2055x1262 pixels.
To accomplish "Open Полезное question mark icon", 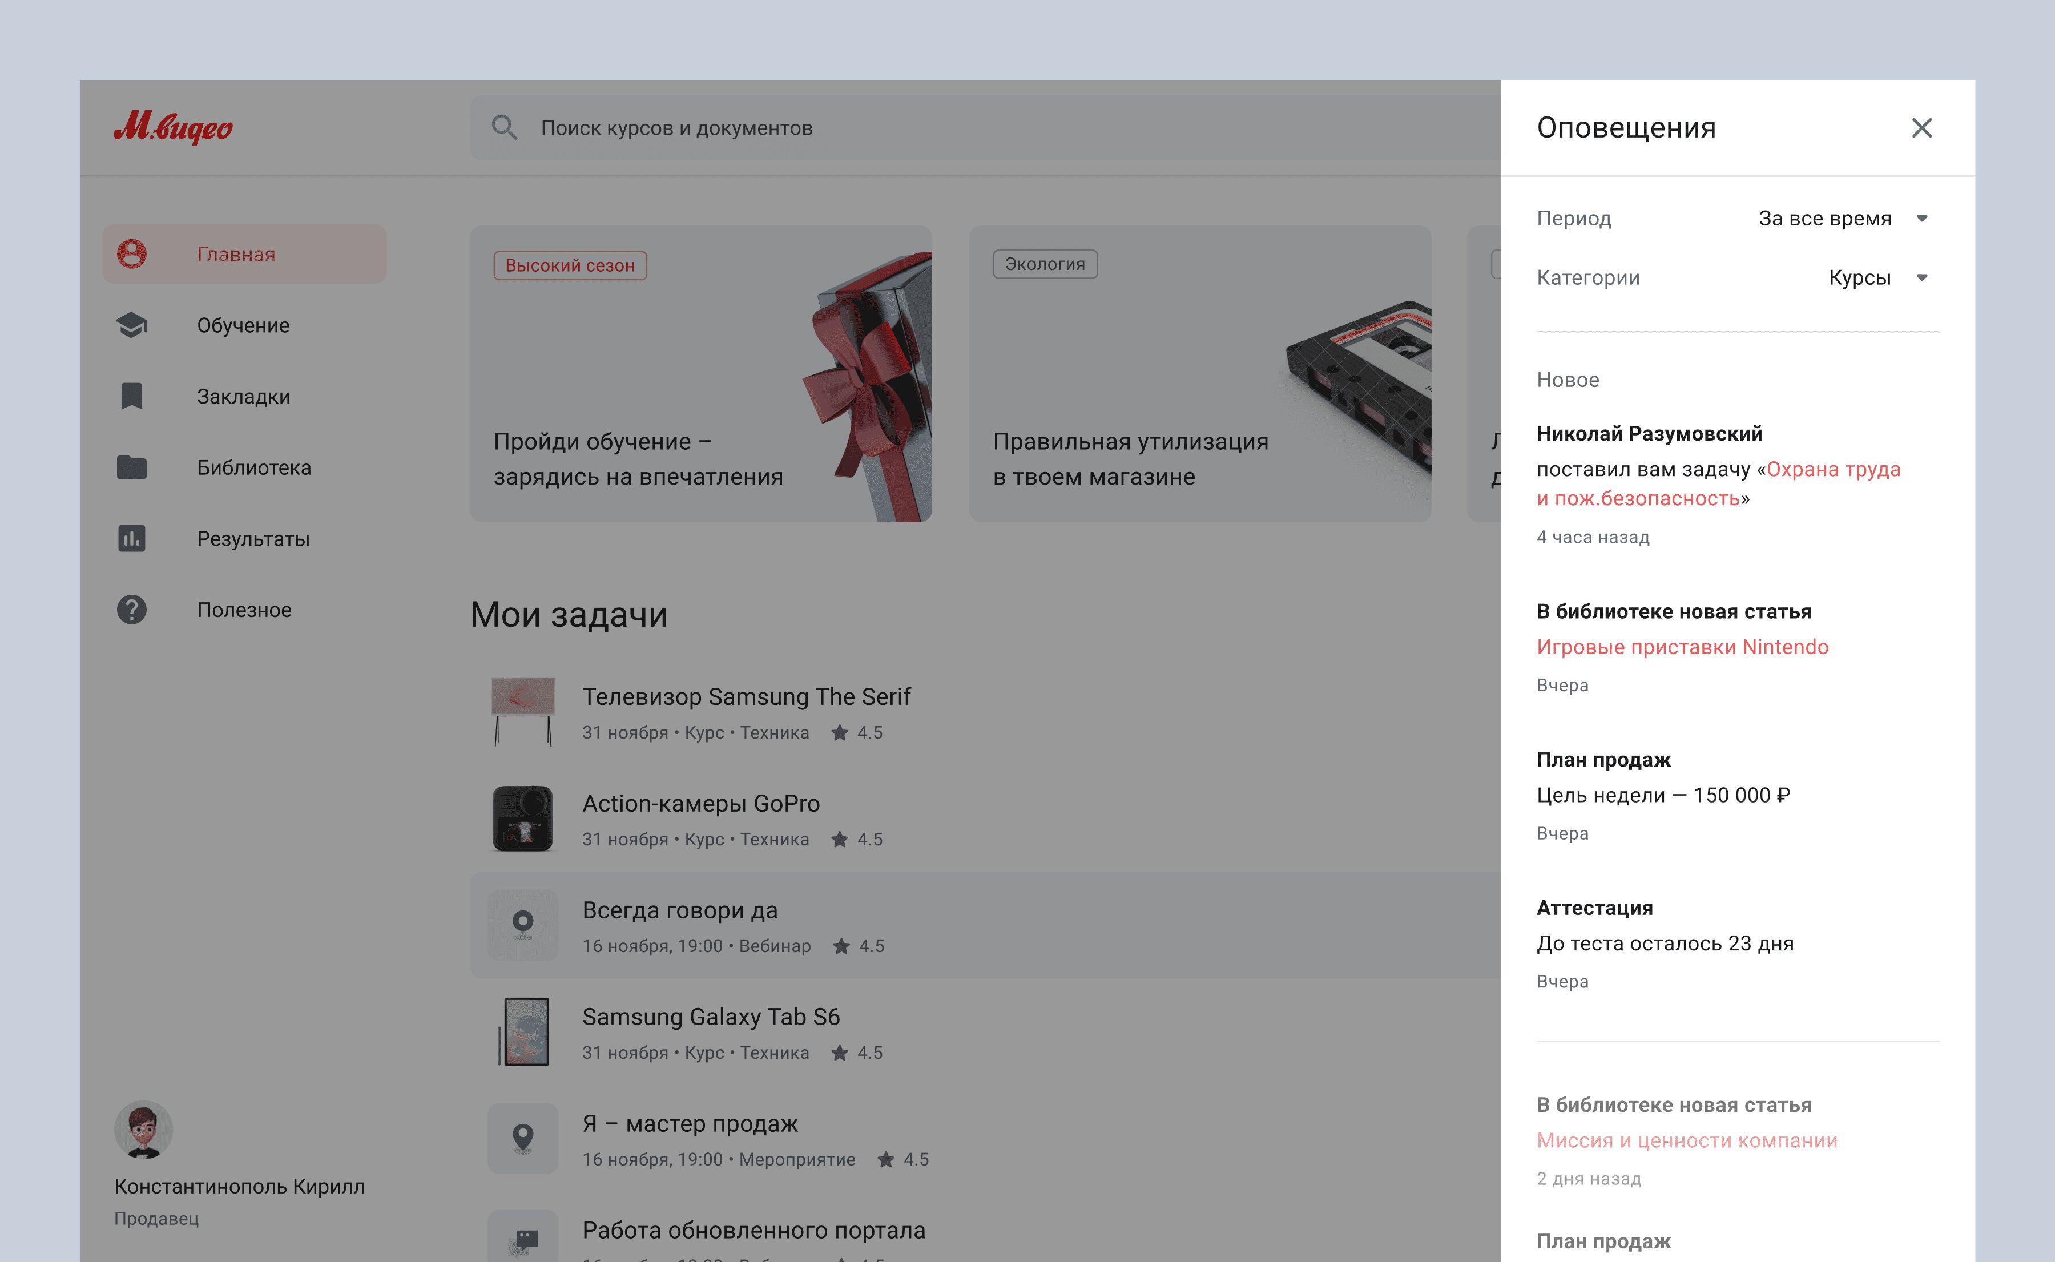I will coord(132,609).
